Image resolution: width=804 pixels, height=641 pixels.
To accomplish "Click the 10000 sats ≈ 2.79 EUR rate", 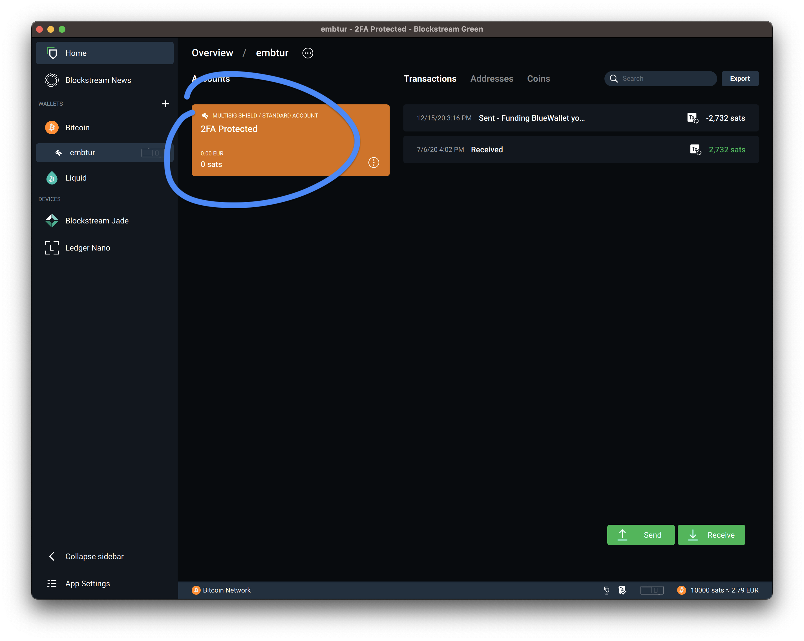I will [724, 590].
